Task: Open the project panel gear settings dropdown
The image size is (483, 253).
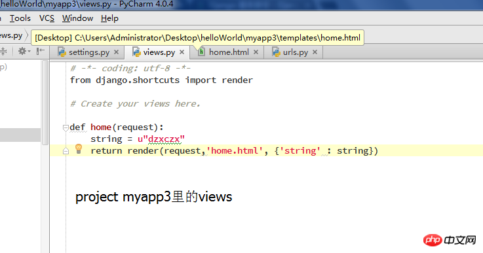Action: (24, 51)
